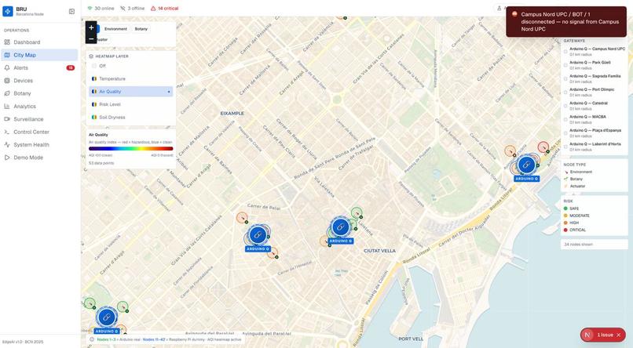Go to Devices section
Screen dimensions: 633x348
coord(39,81)
